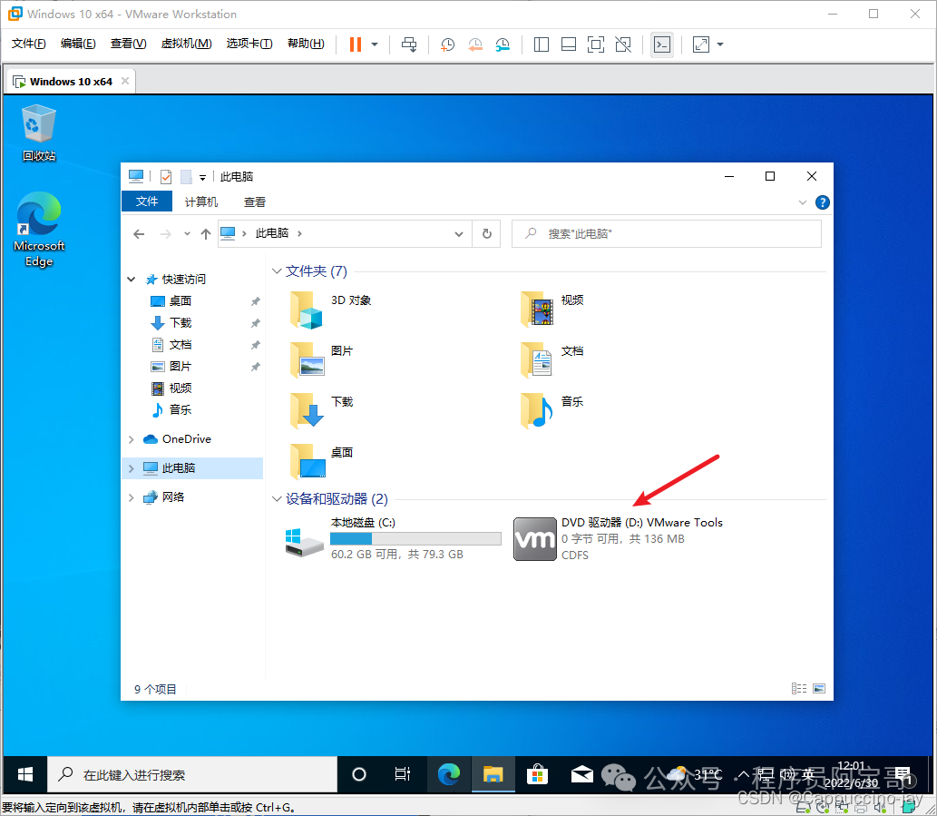Image resolution: width=937 pixels, height=816 pixels.
Task: Select 文档 in quick access sidebar
Action: coord(180,344)
